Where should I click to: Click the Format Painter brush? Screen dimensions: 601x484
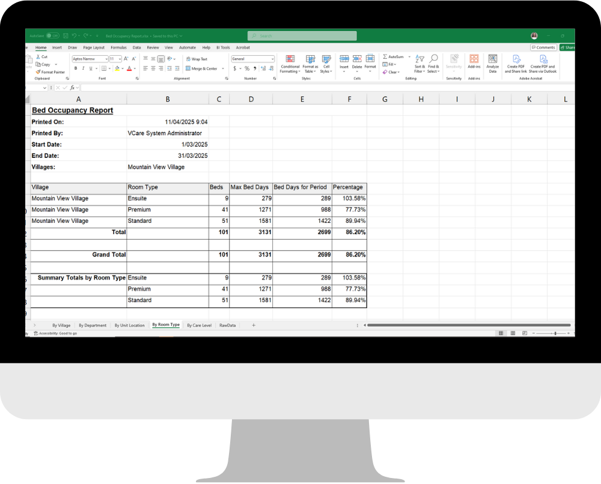point(38,72)
